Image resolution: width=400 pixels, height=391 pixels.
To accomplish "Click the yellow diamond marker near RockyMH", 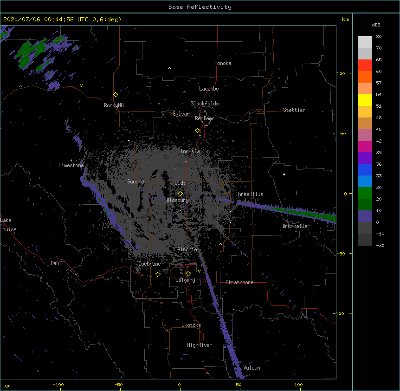I will click(116, 95).
